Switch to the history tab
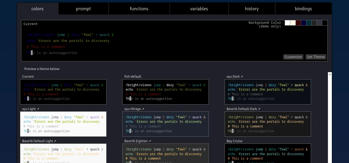 coord(251,8)
